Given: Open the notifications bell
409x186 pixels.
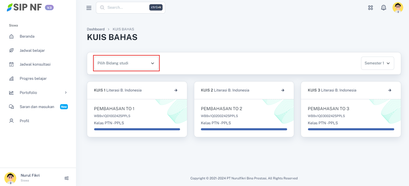Looking at the screenshot, I should click(x=384, y=8).
